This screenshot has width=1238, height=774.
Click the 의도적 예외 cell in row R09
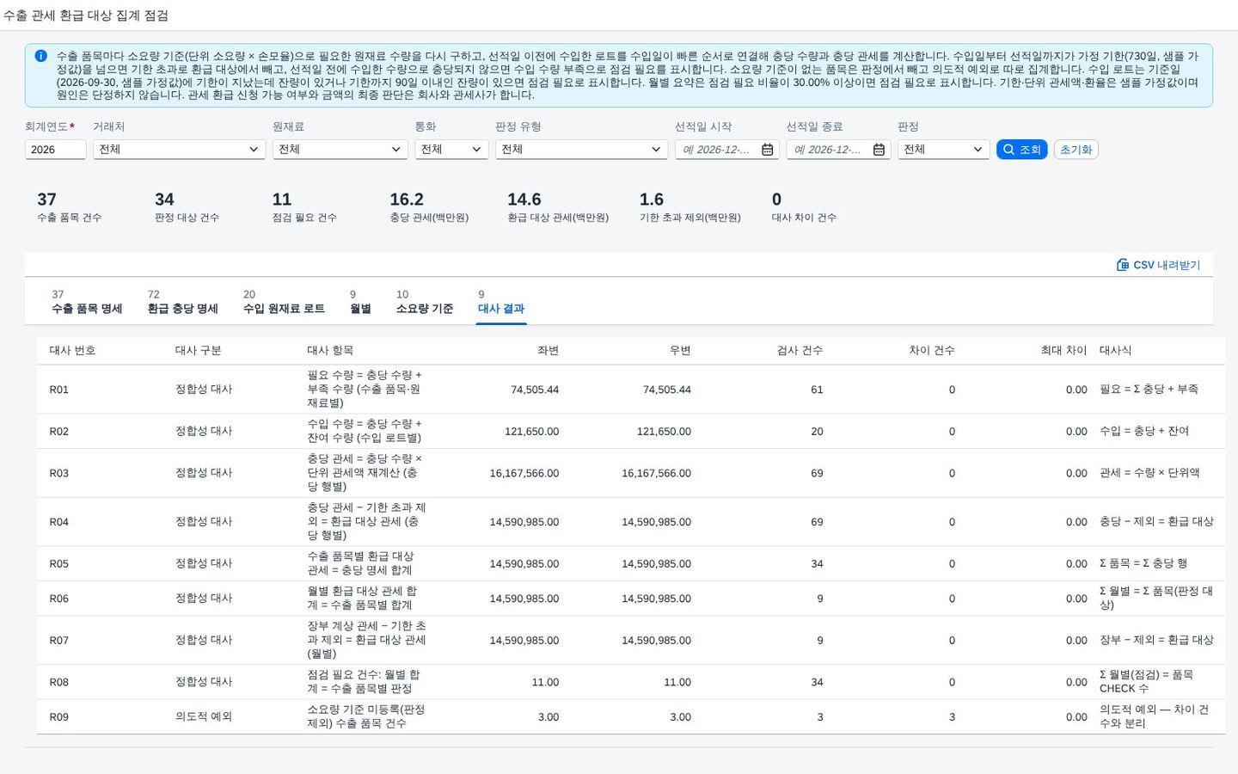pyautogui.click(x=204, y=716)
